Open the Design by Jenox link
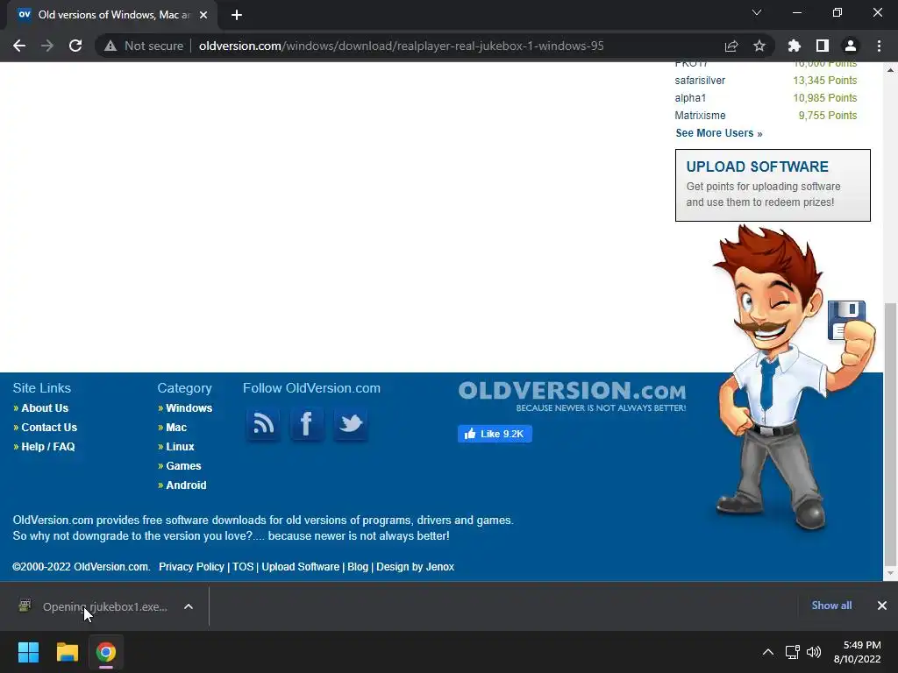 [x=415, y=567]
